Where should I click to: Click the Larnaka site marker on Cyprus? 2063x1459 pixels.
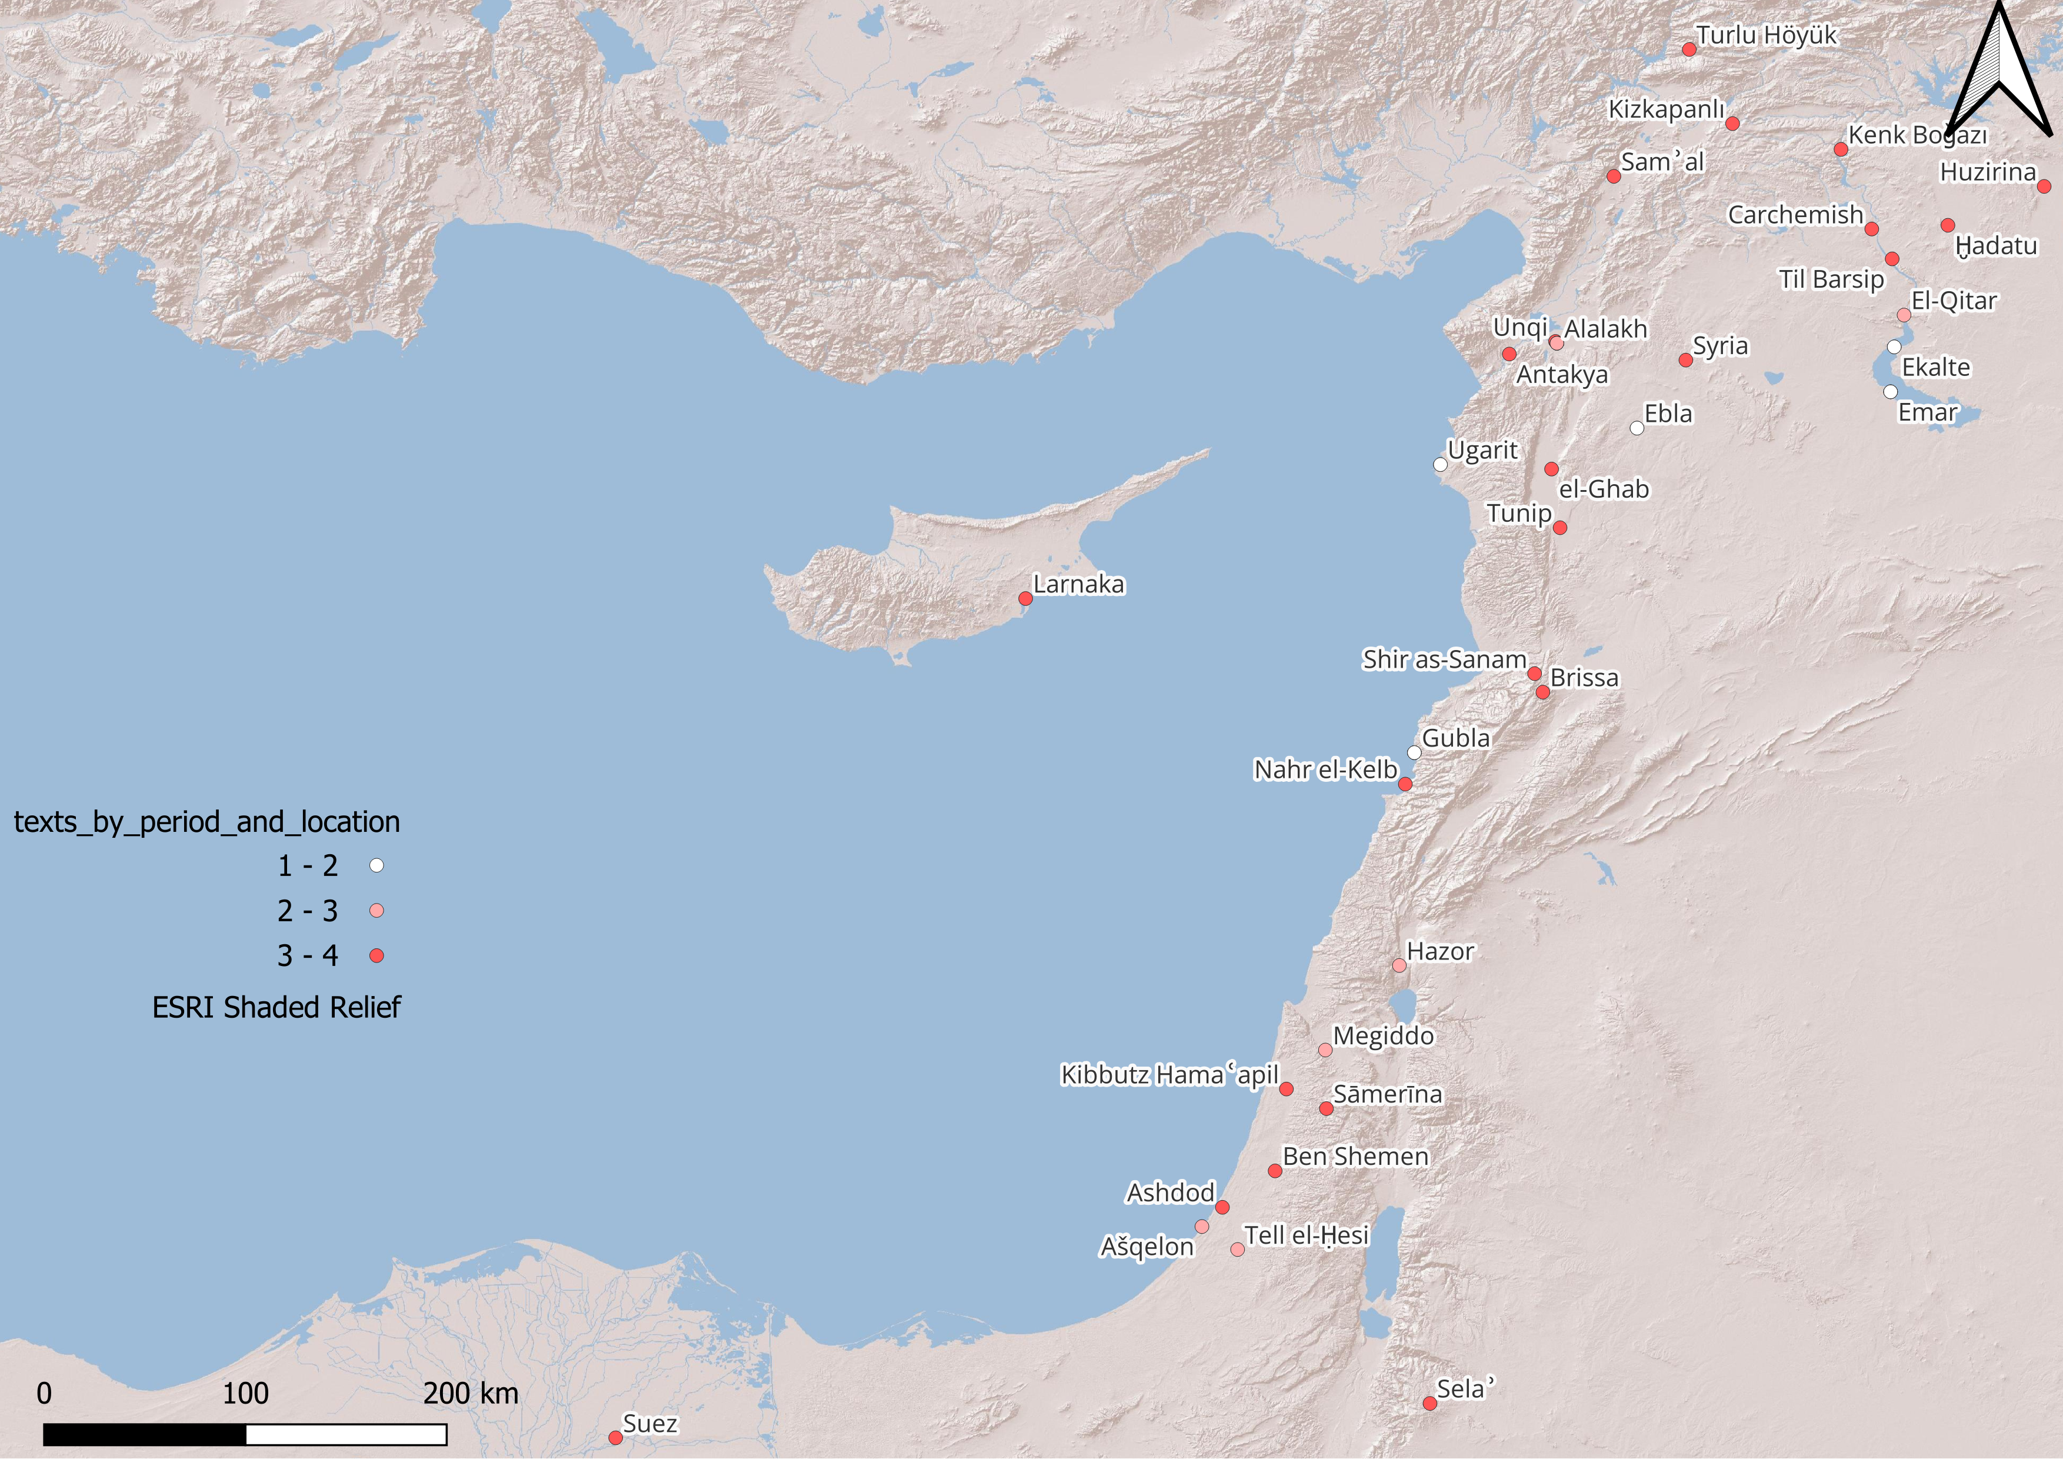click(1025, 598)
